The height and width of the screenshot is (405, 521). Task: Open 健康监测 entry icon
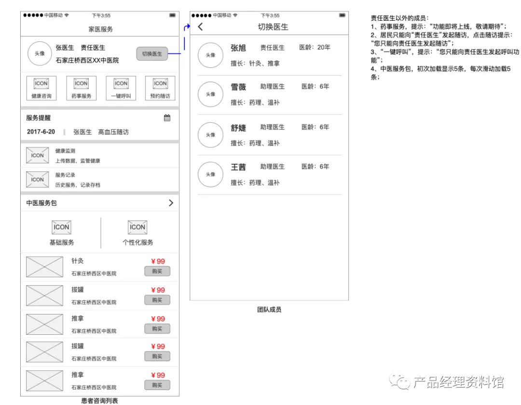point(38,155)
